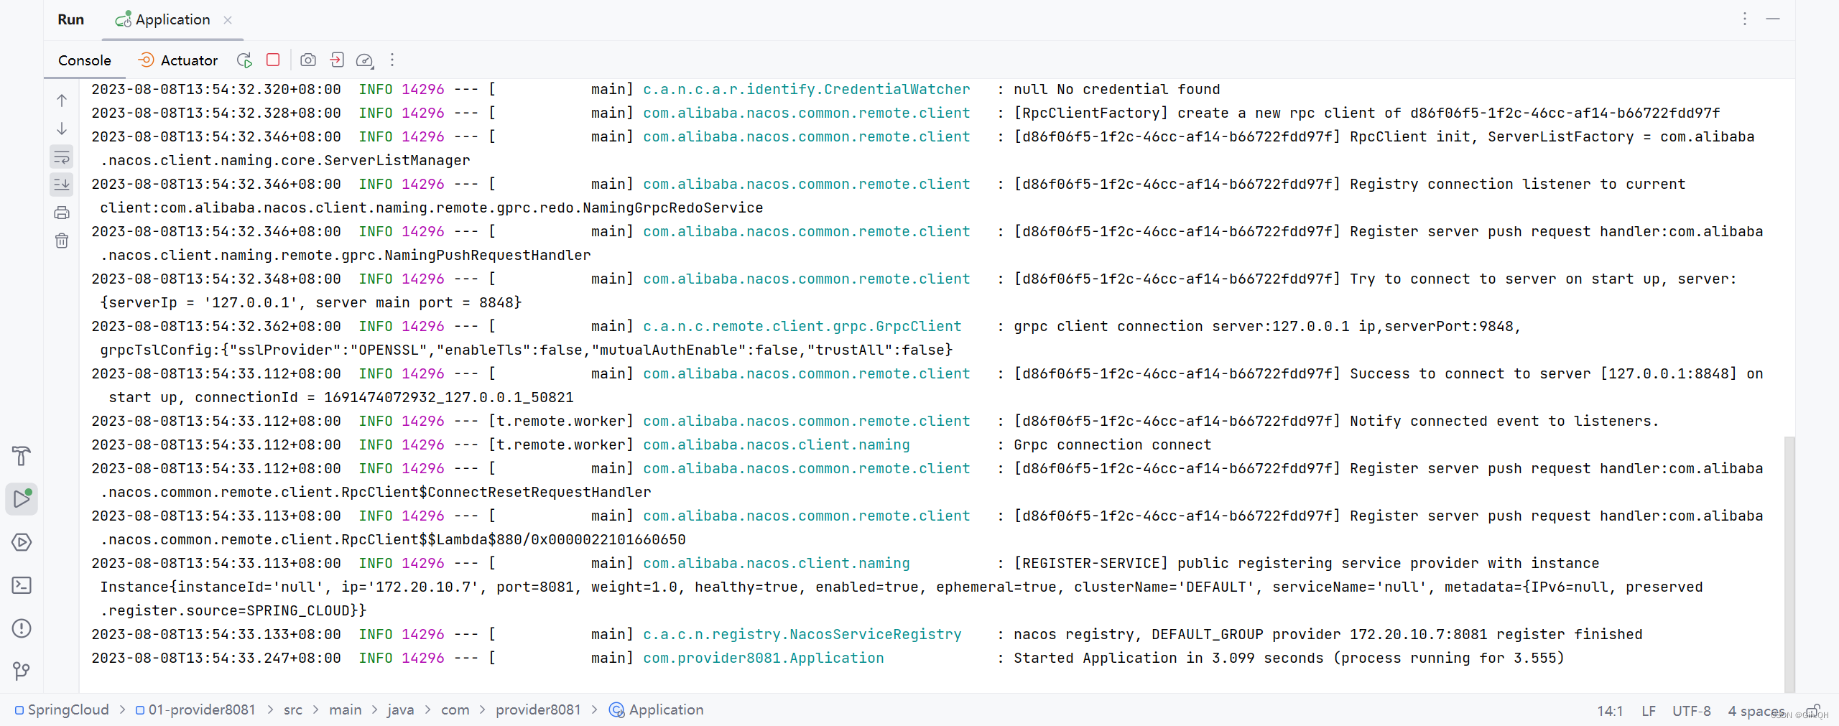
Task: Click 'Notify connected event to listeners.' text
Action: pos(1504,421)
